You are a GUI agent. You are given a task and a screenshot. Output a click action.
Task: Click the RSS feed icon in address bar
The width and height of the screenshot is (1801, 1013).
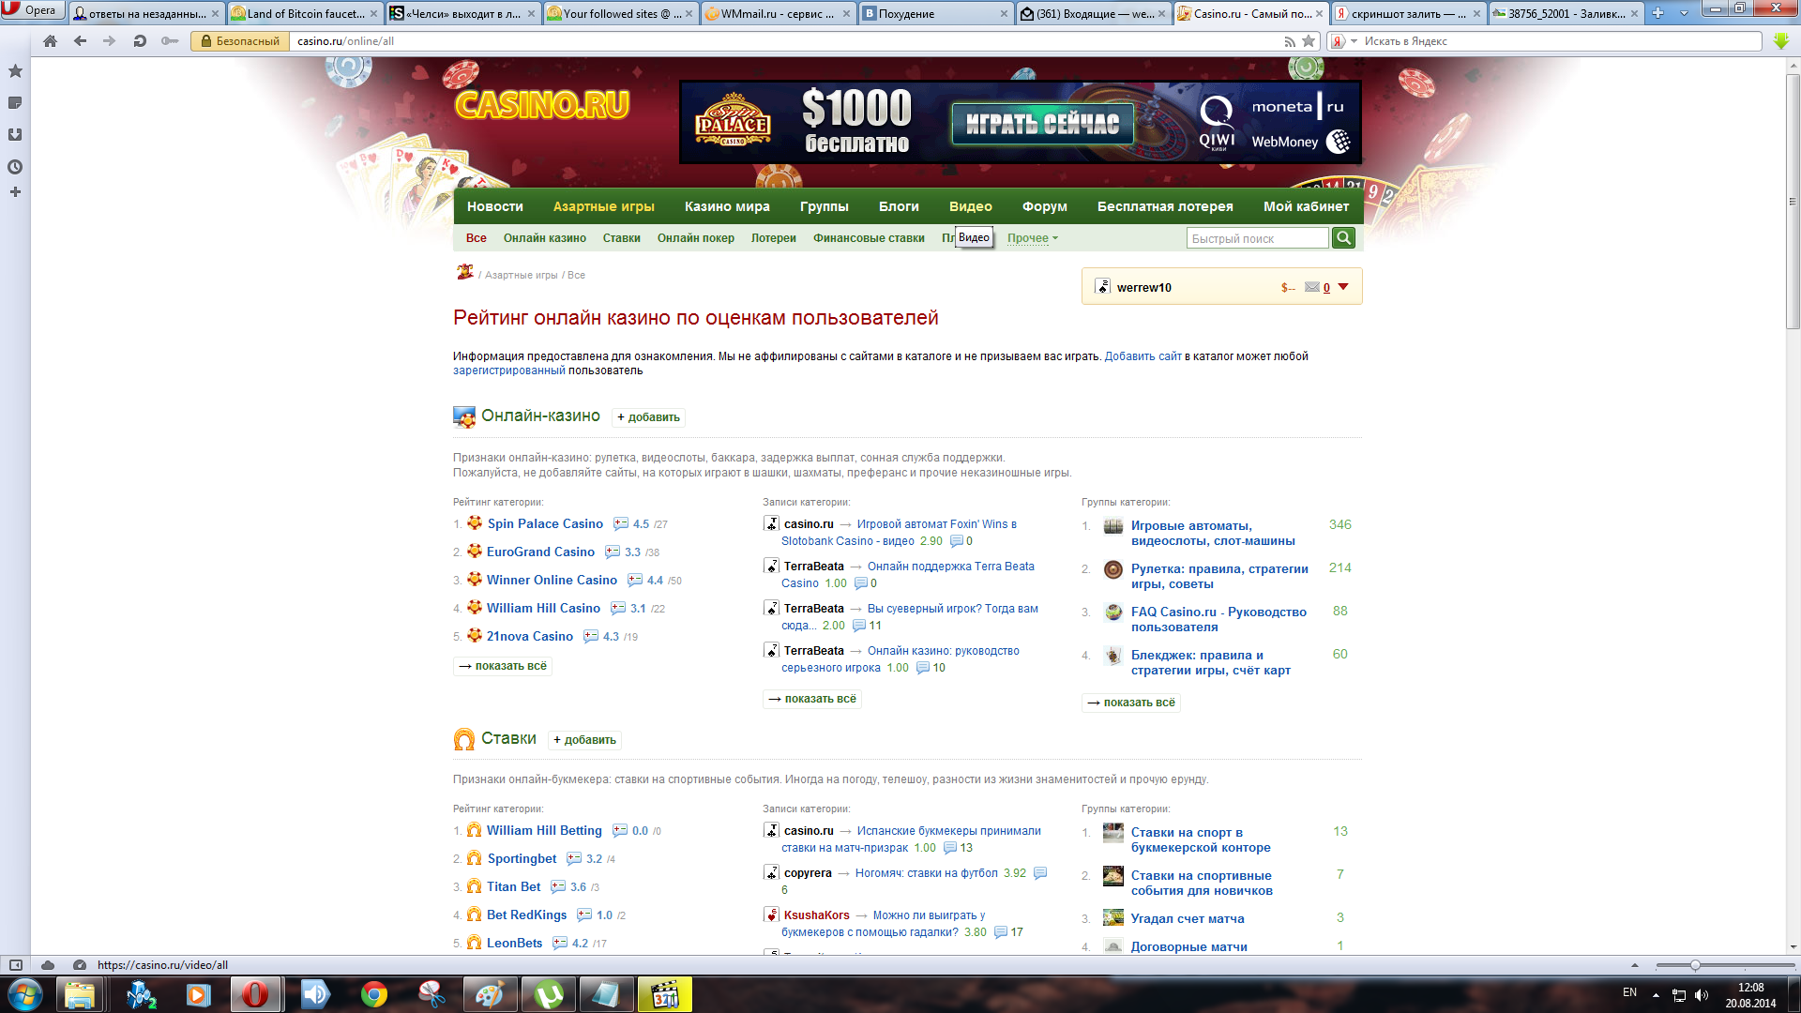pos(1290,41)
